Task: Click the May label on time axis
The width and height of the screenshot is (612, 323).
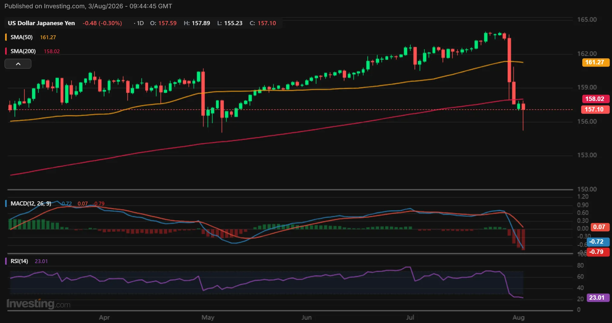Action: pyautogui.click(x=208, y=318)
